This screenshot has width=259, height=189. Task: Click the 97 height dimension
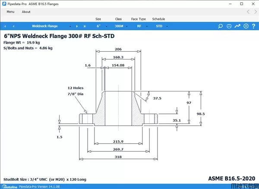point(189,103)
